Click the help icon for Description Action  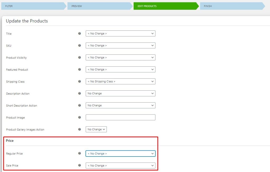(x=79, y=93)
